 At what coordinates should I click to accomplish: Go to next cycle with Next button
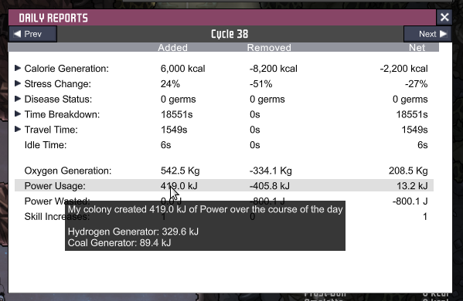click(427, 34)
